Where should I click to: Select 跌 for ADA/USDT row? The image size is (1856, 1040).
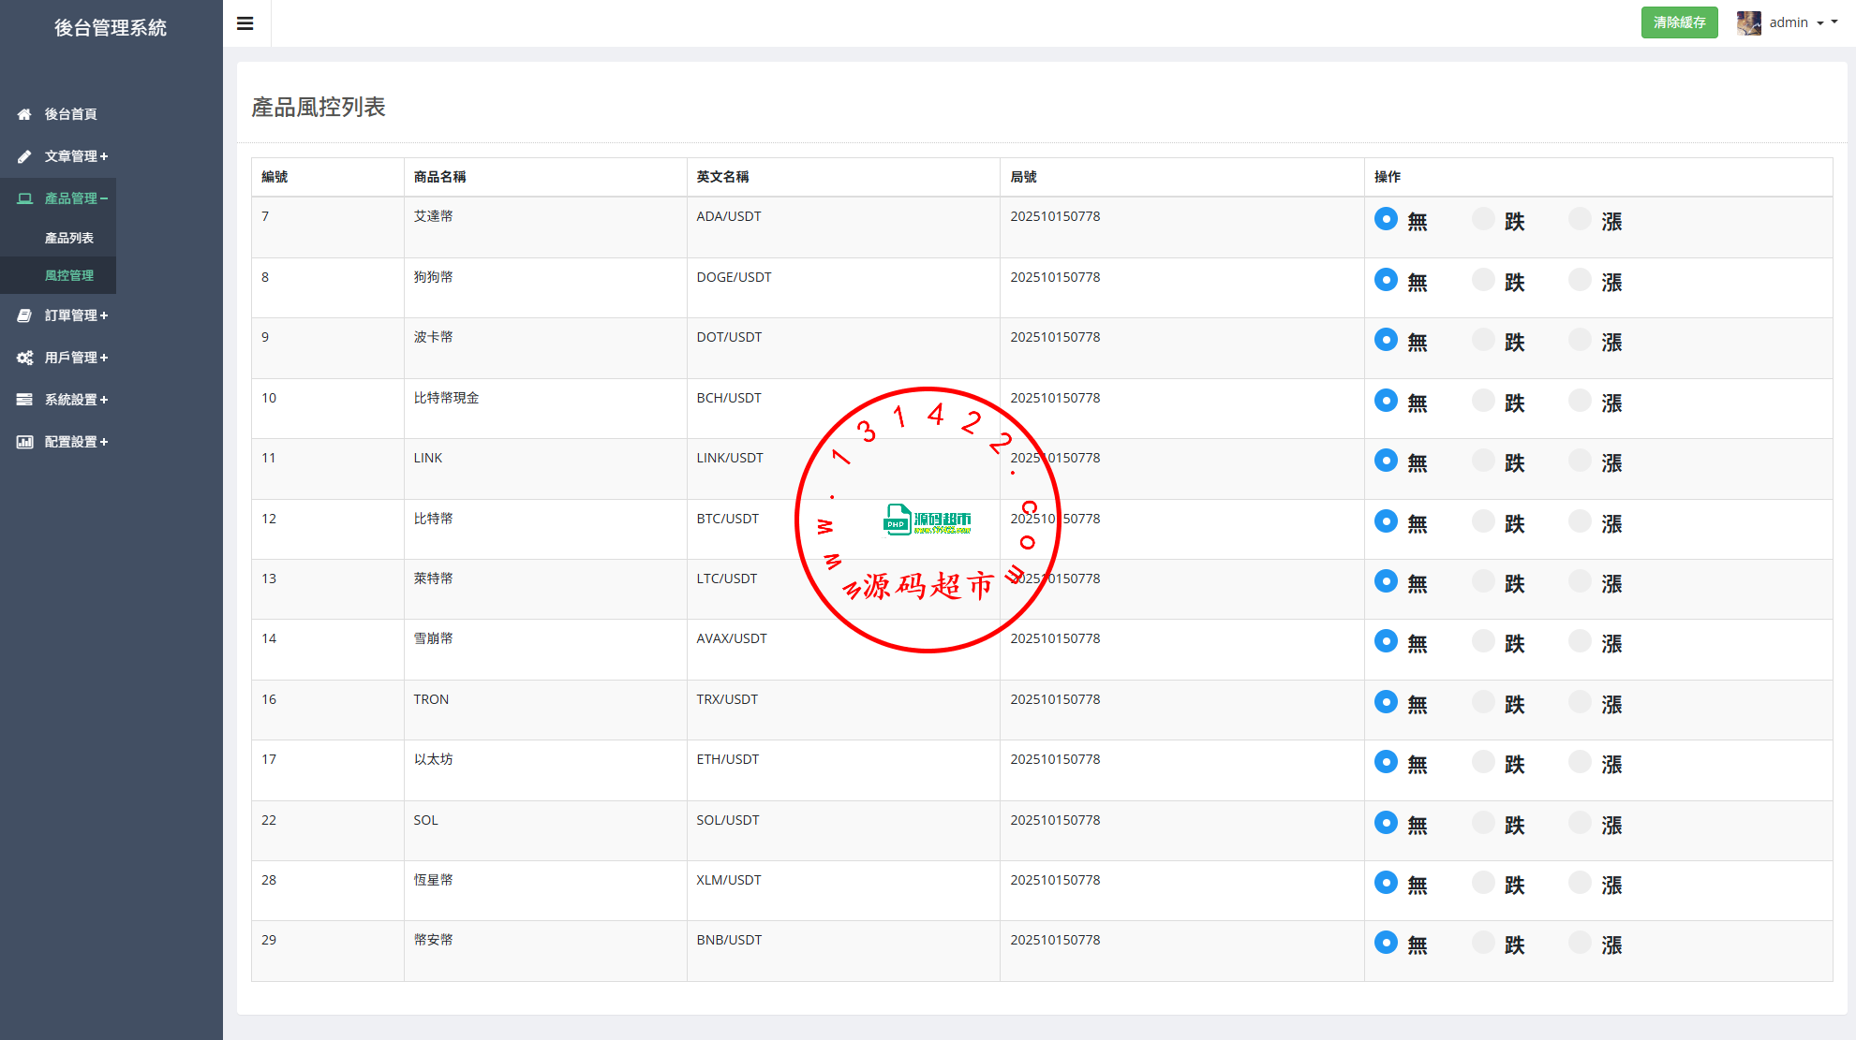coord(1483,219)
